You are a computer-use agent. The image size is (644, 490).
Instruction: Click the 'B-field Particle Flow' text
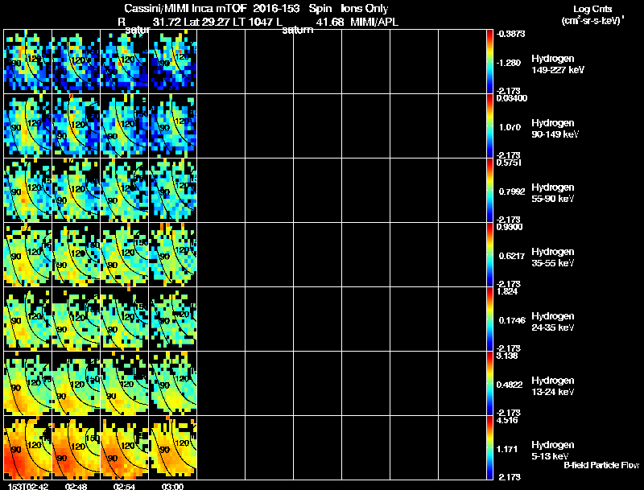click(601, 465)
